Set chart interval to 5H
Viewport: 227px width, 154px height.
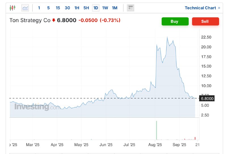pyautogui.click(x=86, y=8)
